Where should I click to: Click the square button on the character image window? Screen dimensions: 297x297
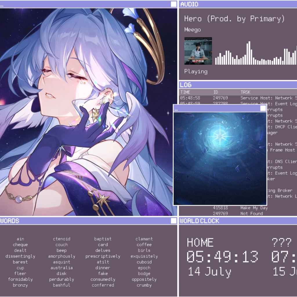point(173,4)
